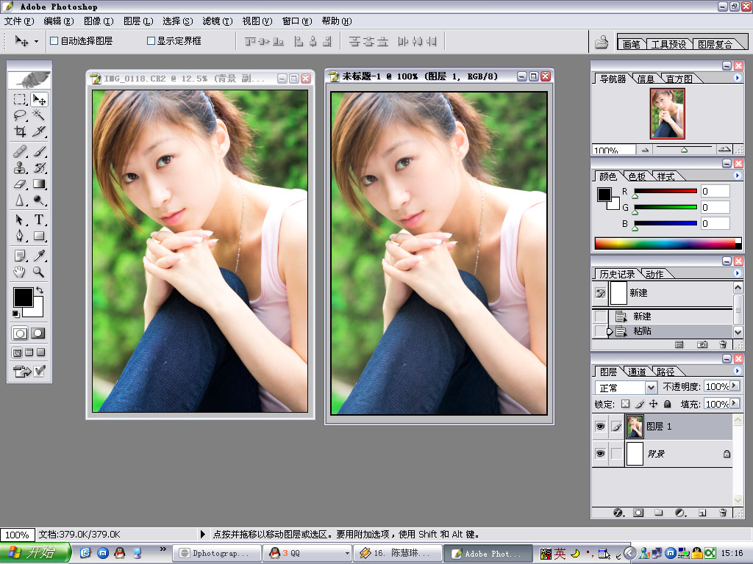Open Color panel flyout menu arrow
The width and height of the screenshot is (753, 564).
click(x=737, y=176)
